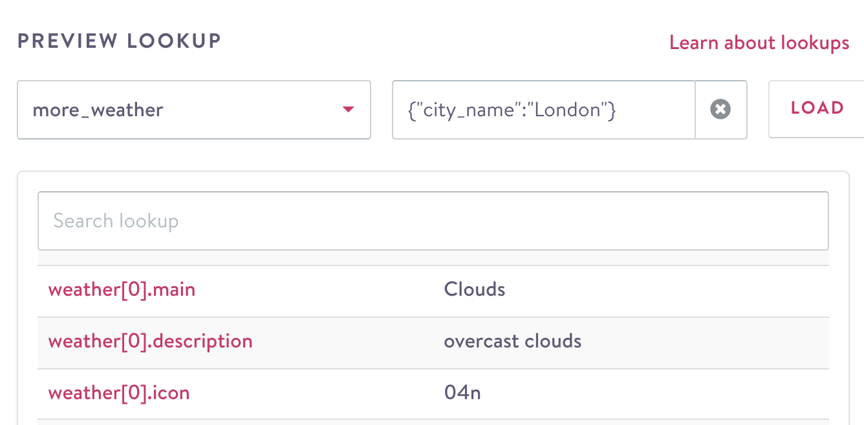Image resolution: width=864 pixels, height=425 pixels.
Task: Click the overcast clouds value
Action: pos(513,340)
